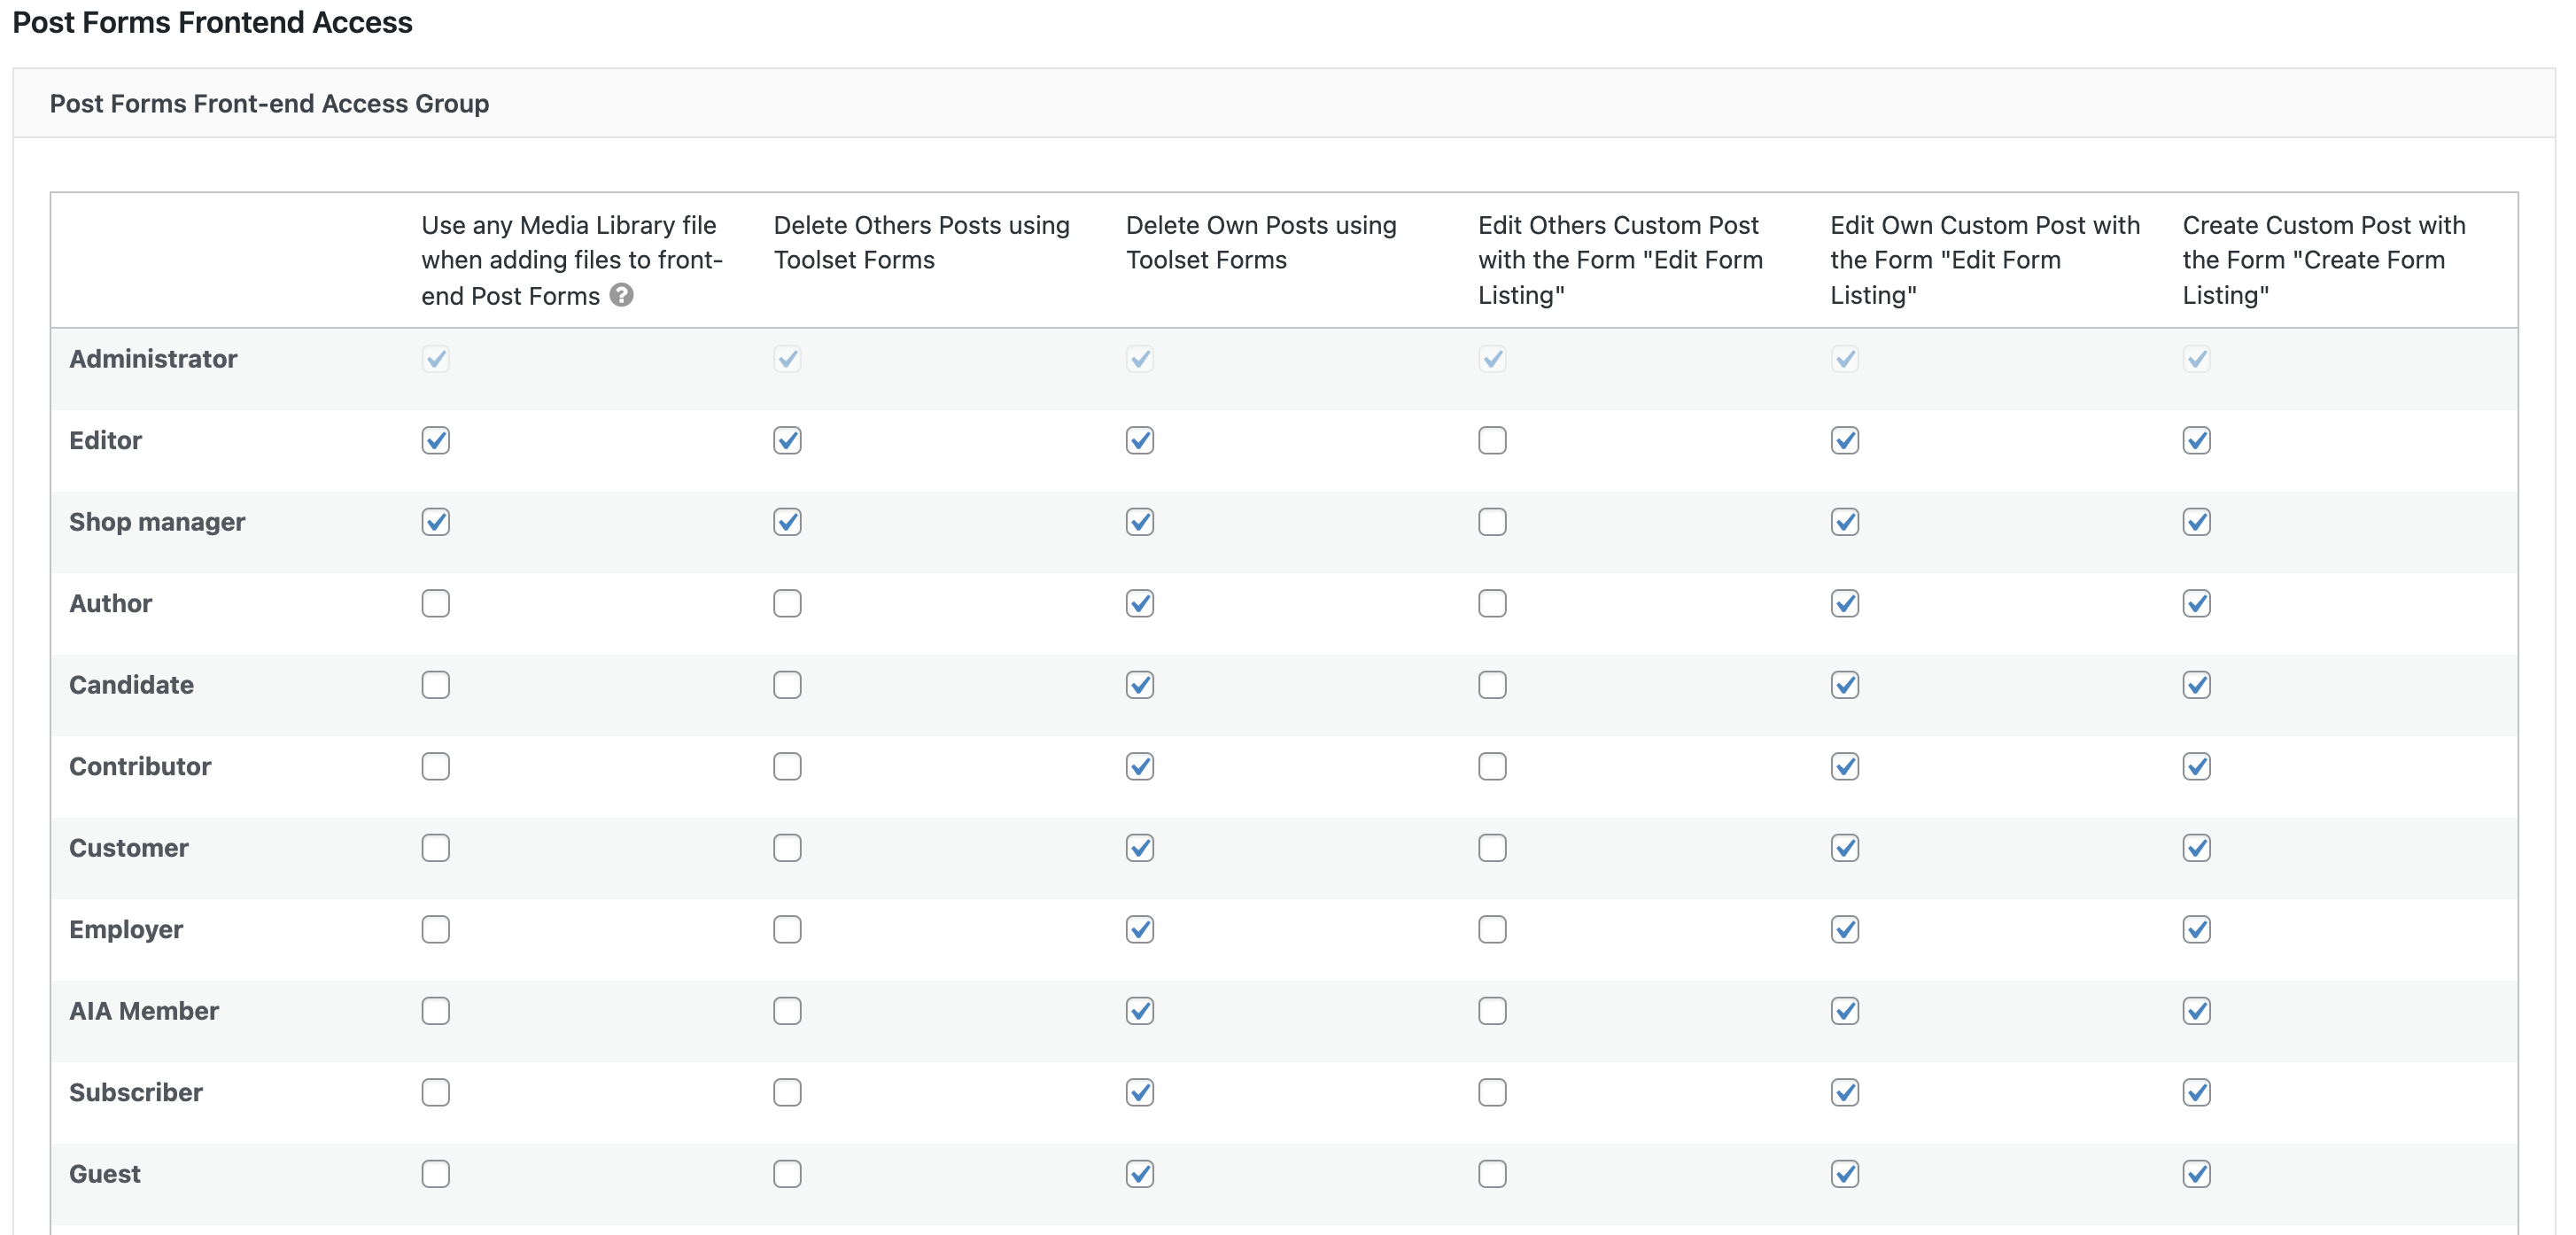Click the help icon beside front-end Post Forms
Viewport: 2576px width, 1235px height.
pos(621,295)
